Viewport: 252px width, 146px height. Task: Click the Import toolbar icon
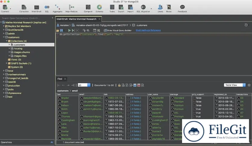point(130,8)
